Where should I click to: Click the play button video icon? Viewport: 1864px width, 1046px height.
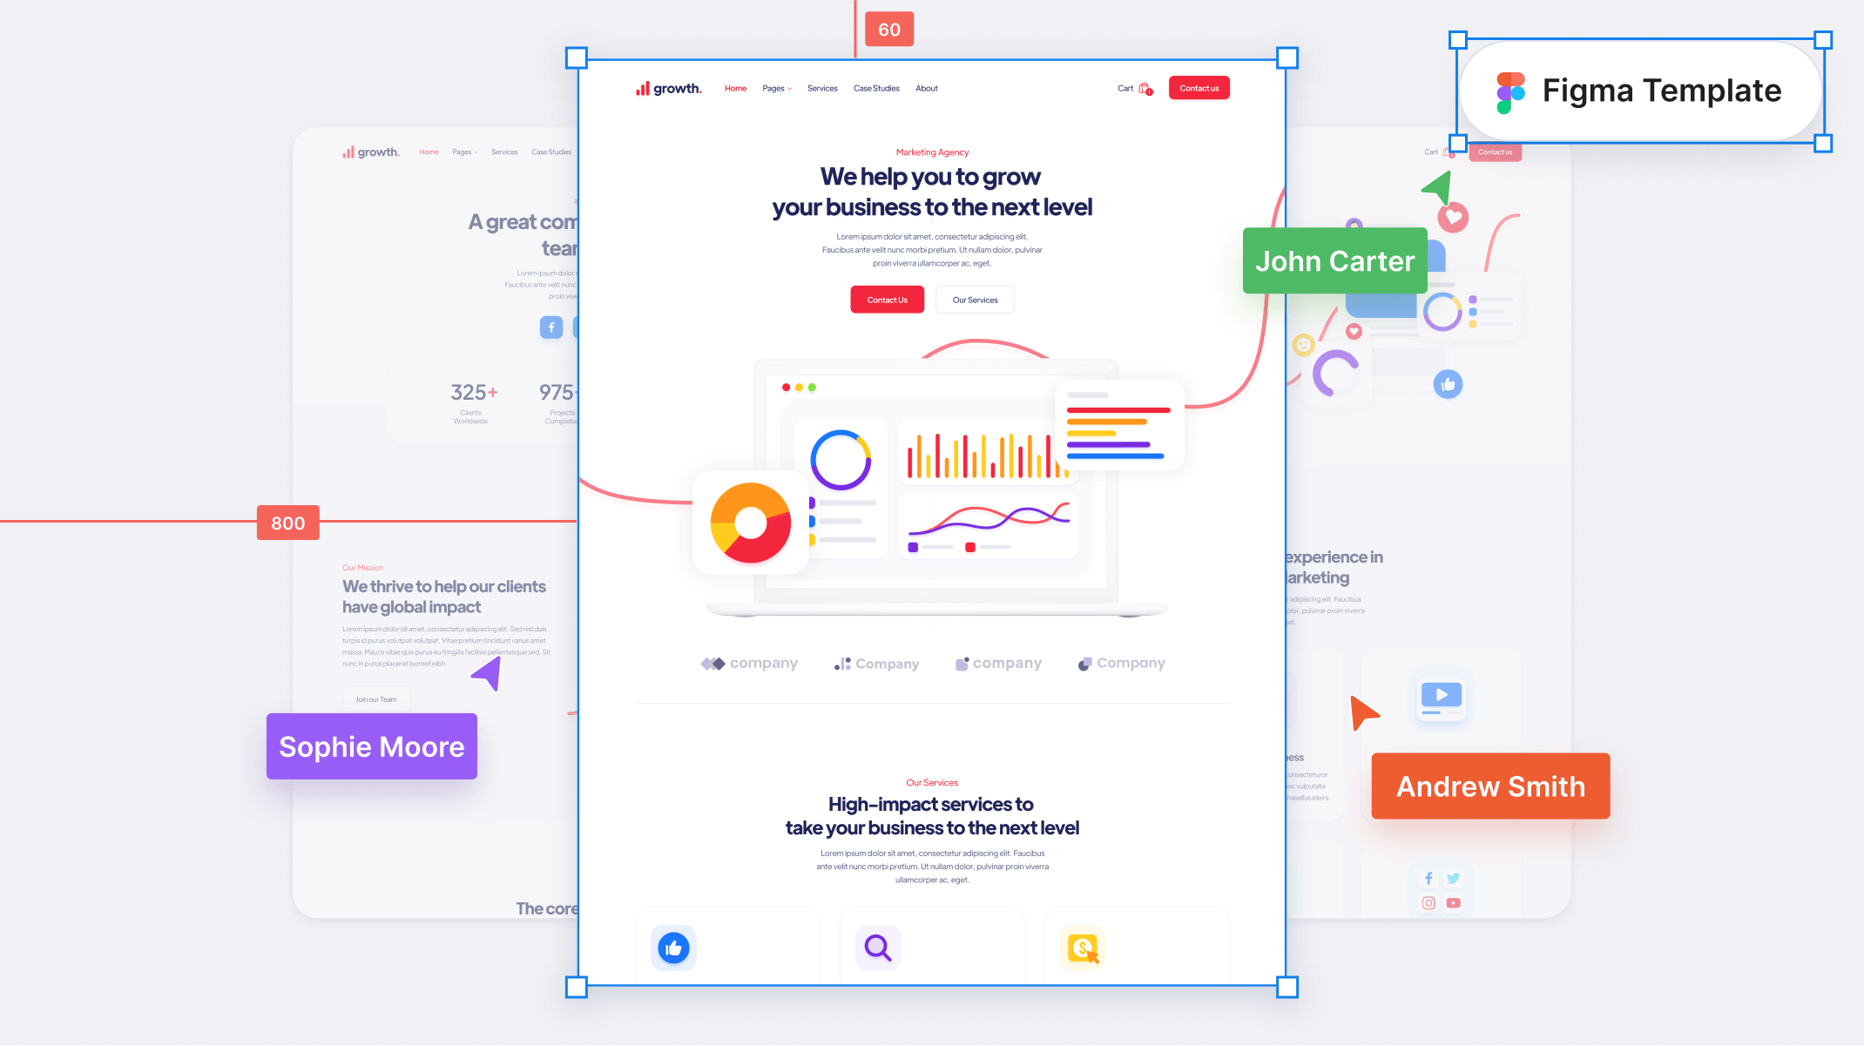pos(1442,694)
